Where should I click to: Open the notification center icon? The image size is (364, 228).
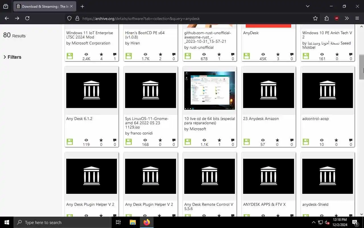click(355, 222)
